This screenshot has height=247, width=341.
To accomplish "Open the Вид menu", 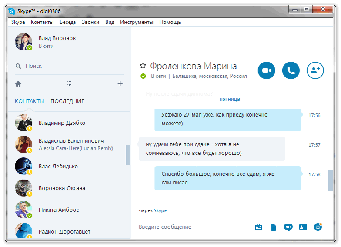I will tap(110, 22).
